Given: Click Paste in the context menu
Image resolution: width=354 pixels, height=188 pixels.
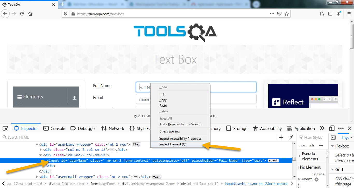Looking at the screenshot, I should 163,105.
